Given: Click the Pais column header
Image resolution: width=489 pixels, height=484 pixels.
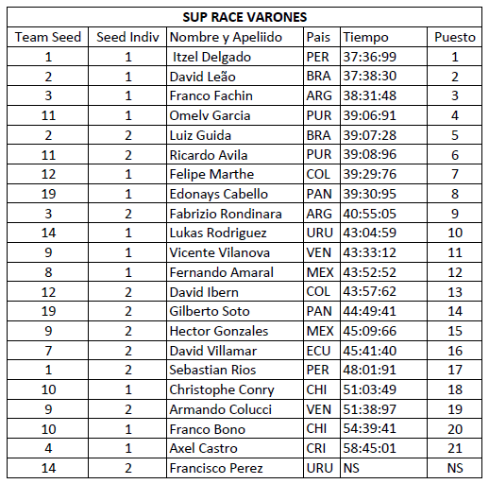Looking at the screenshot, I should [322, 37].
